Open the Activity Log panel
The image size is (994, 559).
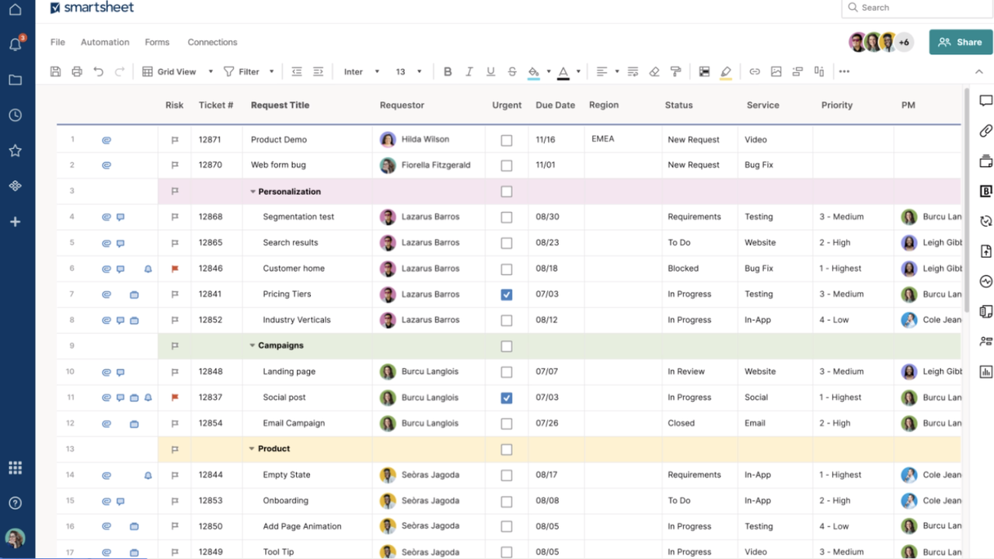click(985, 281)
